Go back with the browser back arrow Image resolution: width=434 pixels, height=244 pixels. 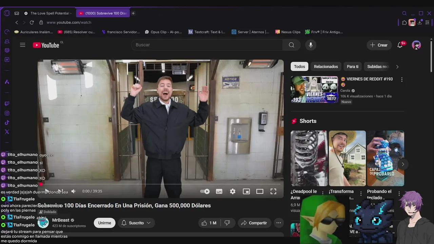coord(17,22)
